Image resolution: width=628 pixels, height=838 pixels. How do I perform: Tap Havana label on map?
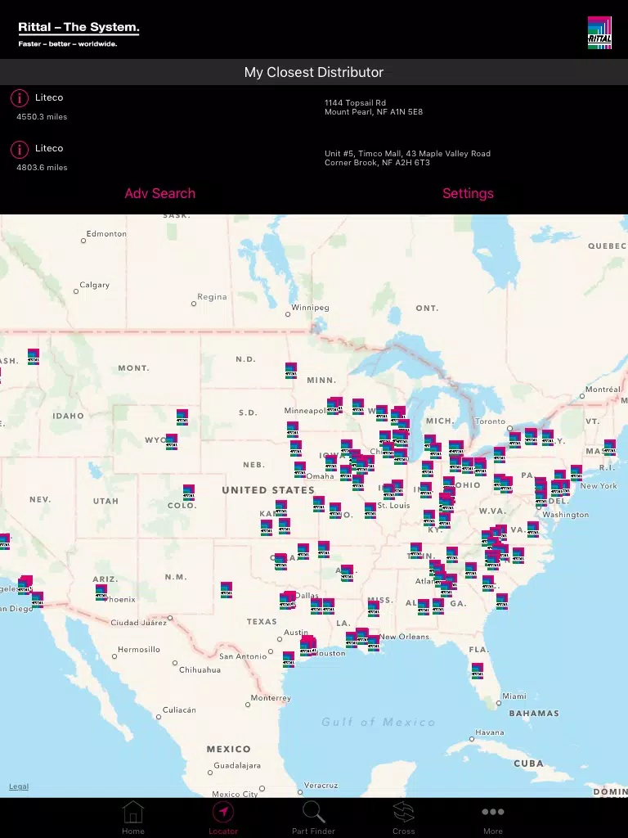click(x=490, y=732)
